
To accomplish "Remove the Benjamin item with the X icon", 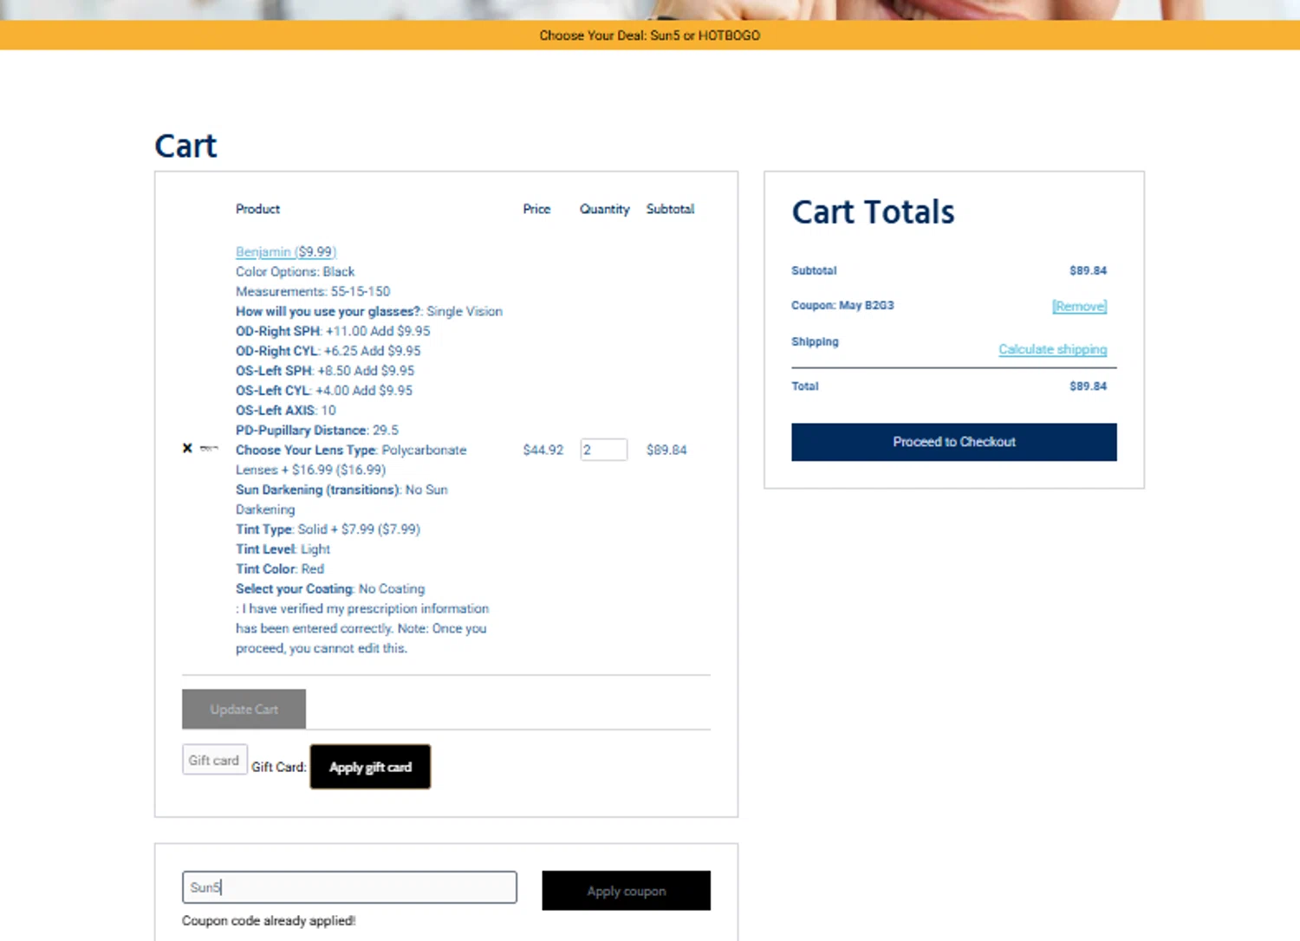I will coord(187,448).
